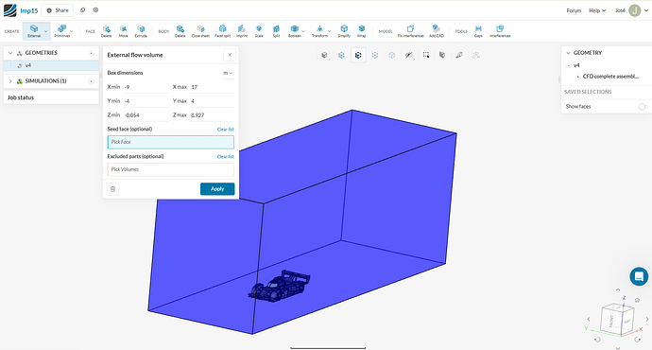The image size is (652, 350).
Task: Collapse the GEOMETRIES tree section
Action: [10, 53]
